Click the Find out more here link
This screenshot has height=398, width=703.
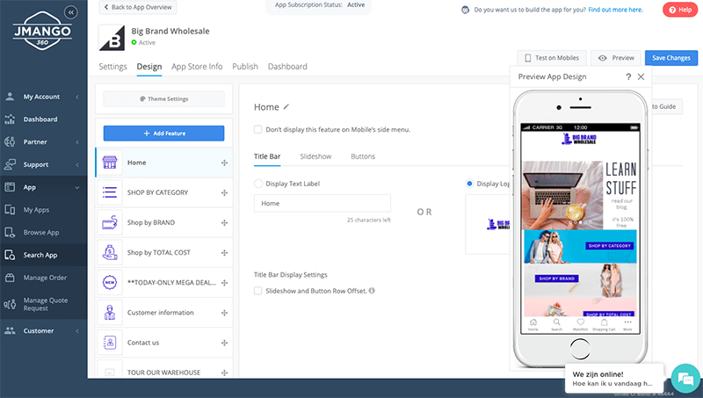[615, 10]
